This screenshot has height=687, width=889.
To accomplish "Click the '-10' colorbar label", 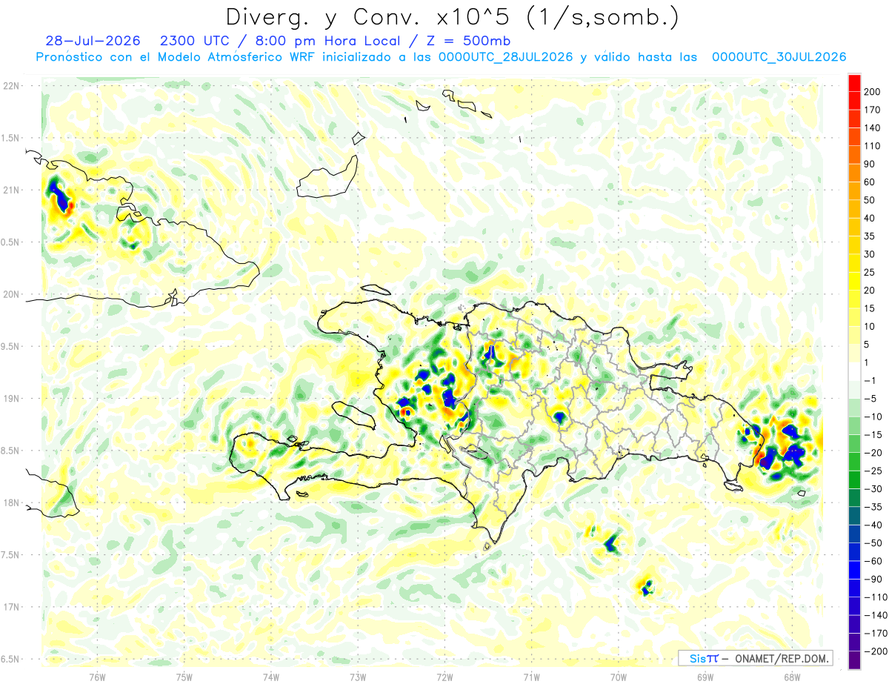I will pos(873,416).
